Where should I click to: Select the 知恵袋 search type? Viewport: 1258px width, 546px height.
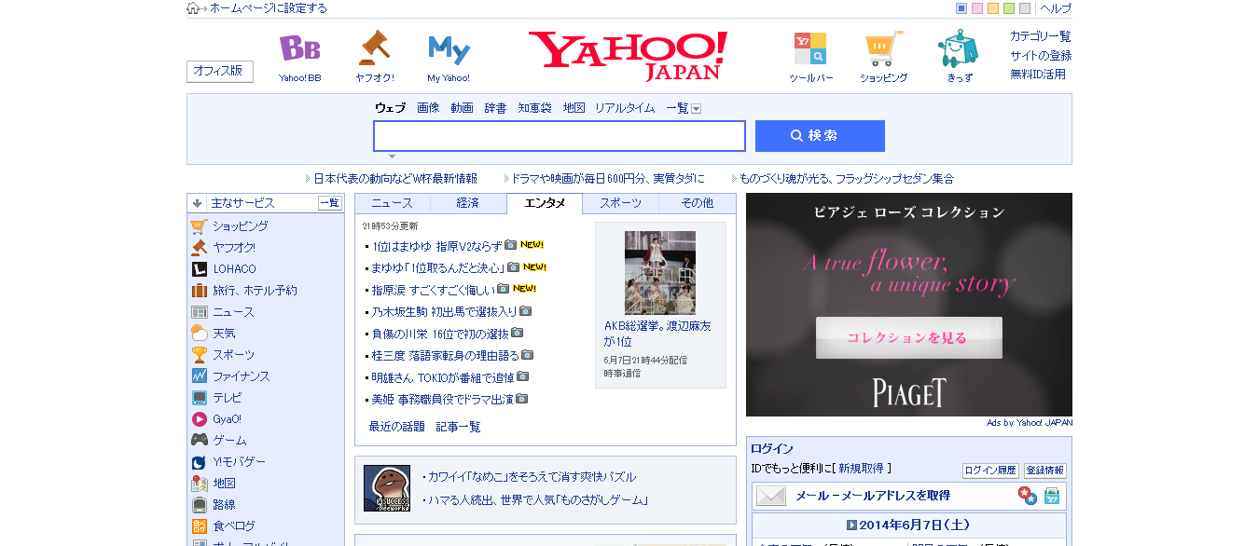[535, 108]
